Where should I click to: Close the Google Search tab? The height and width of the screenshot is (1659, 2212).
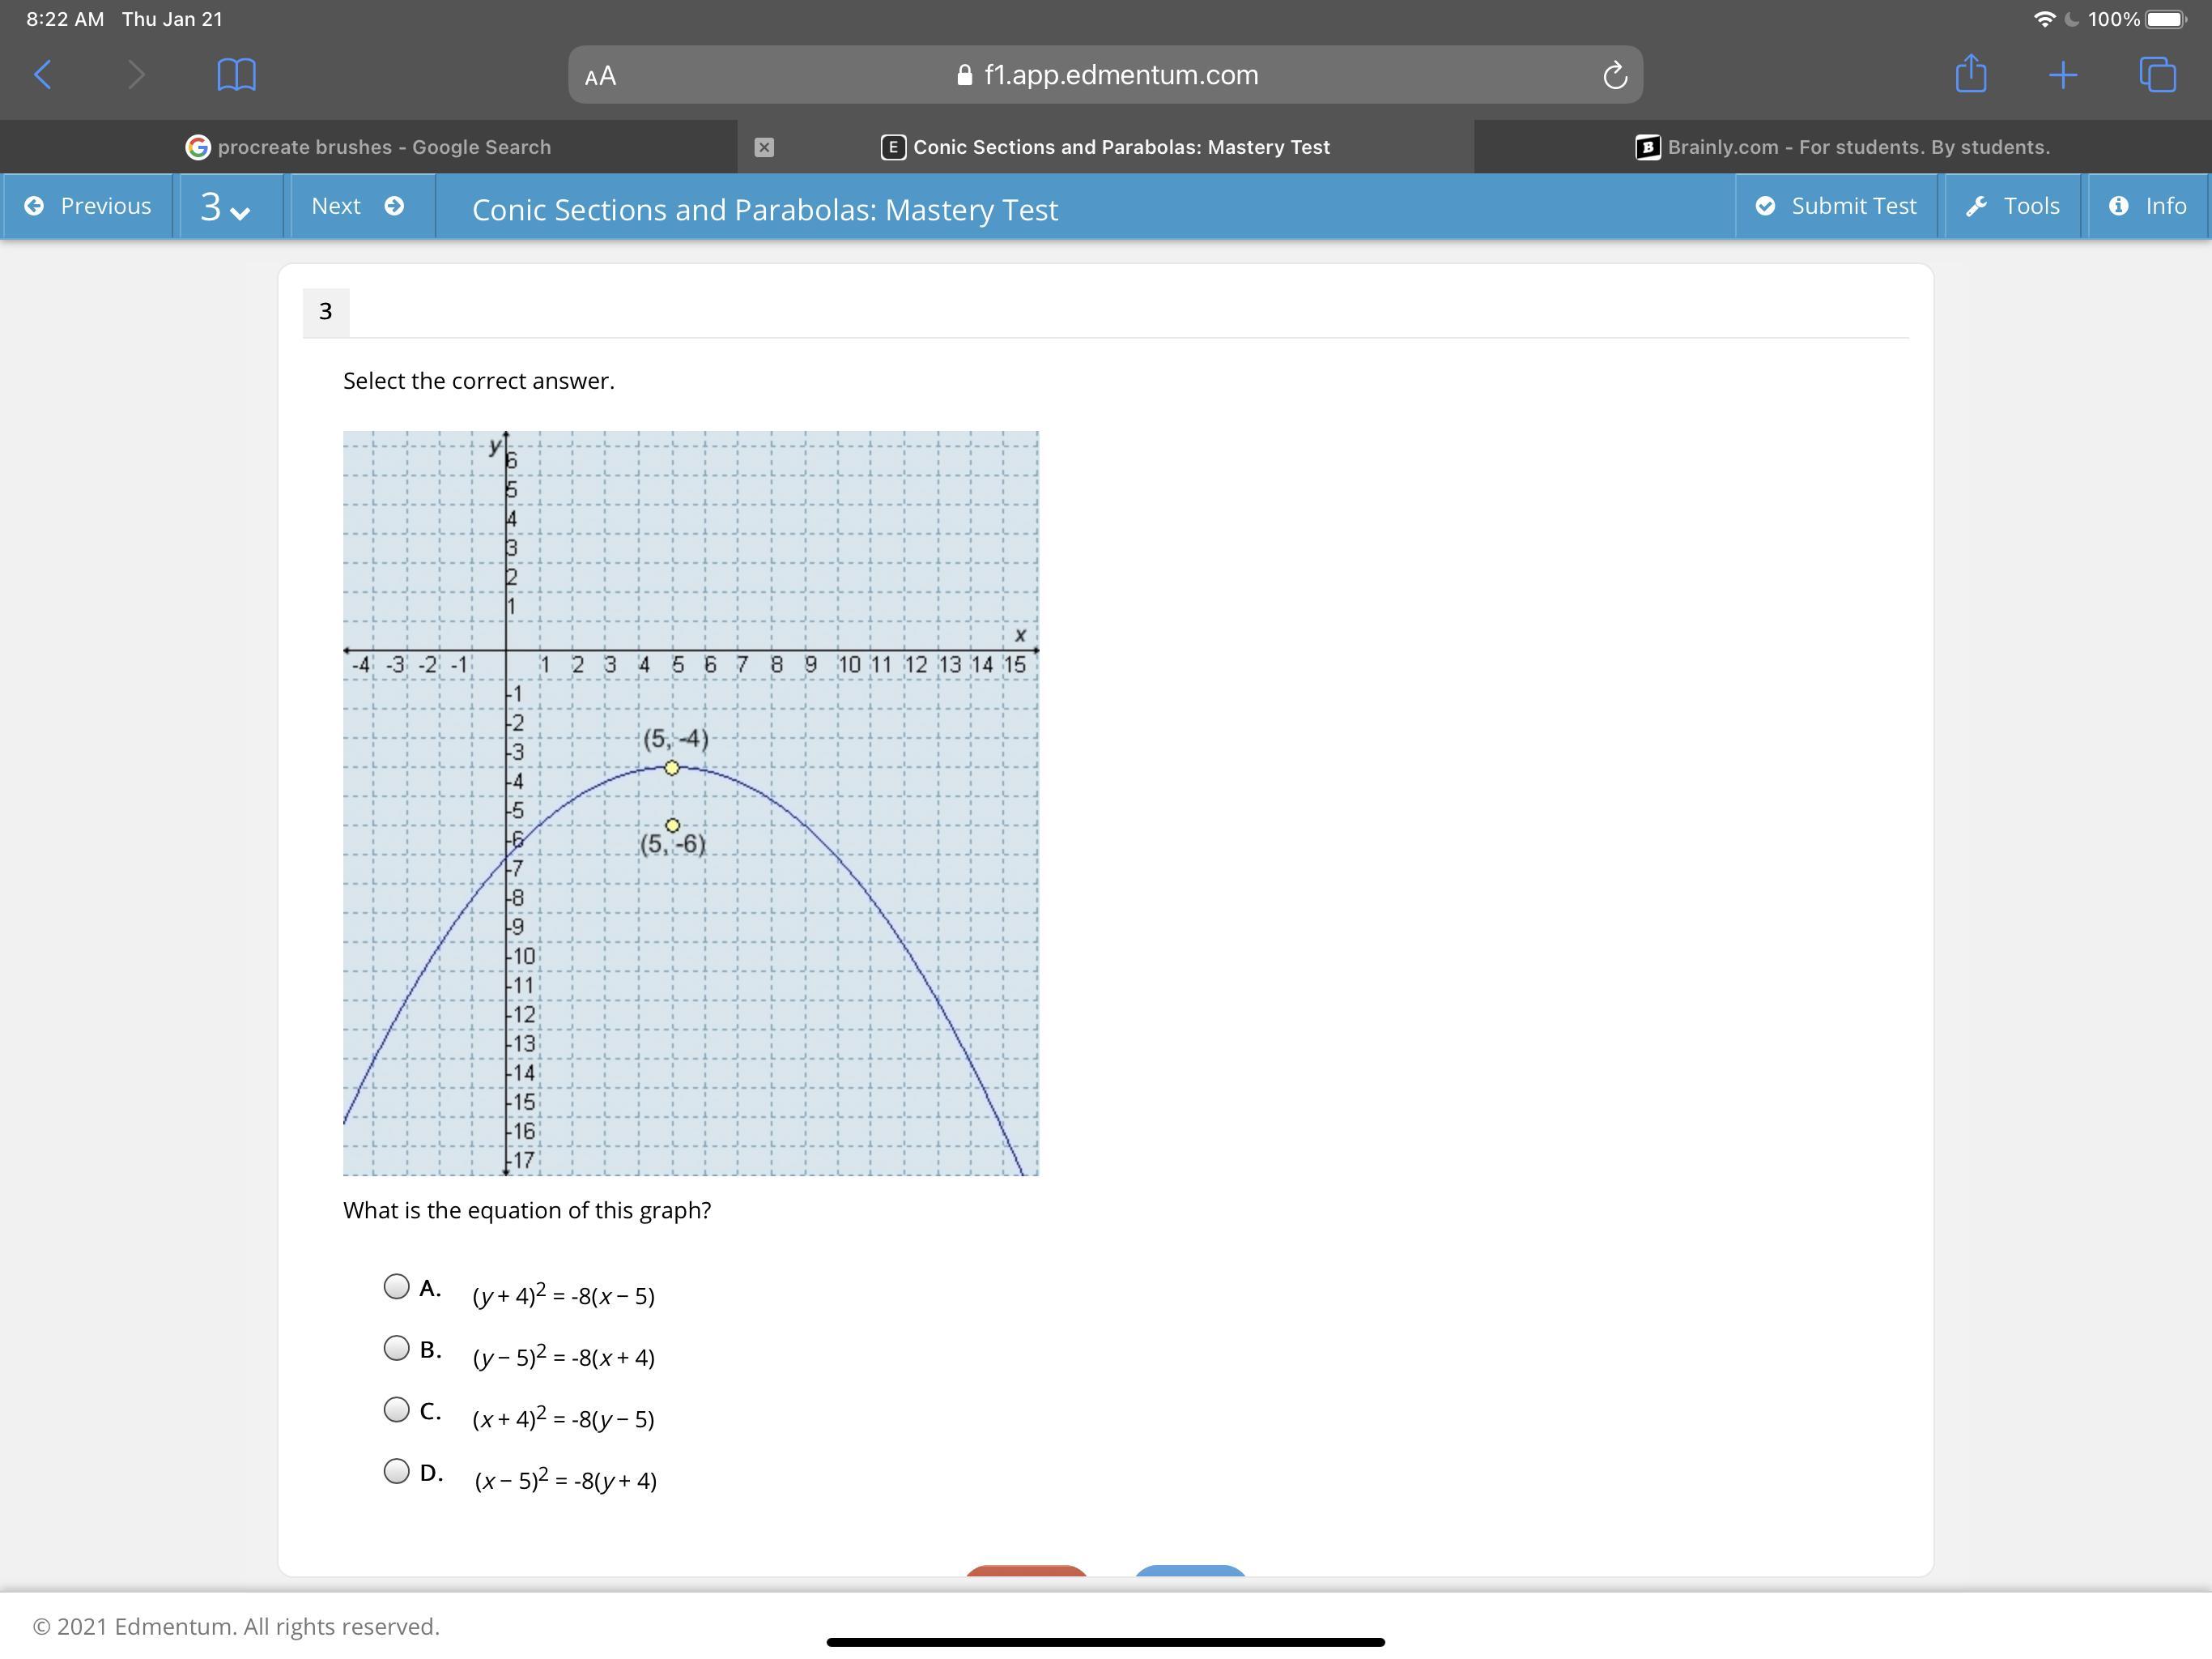click(x=764, y=147)
